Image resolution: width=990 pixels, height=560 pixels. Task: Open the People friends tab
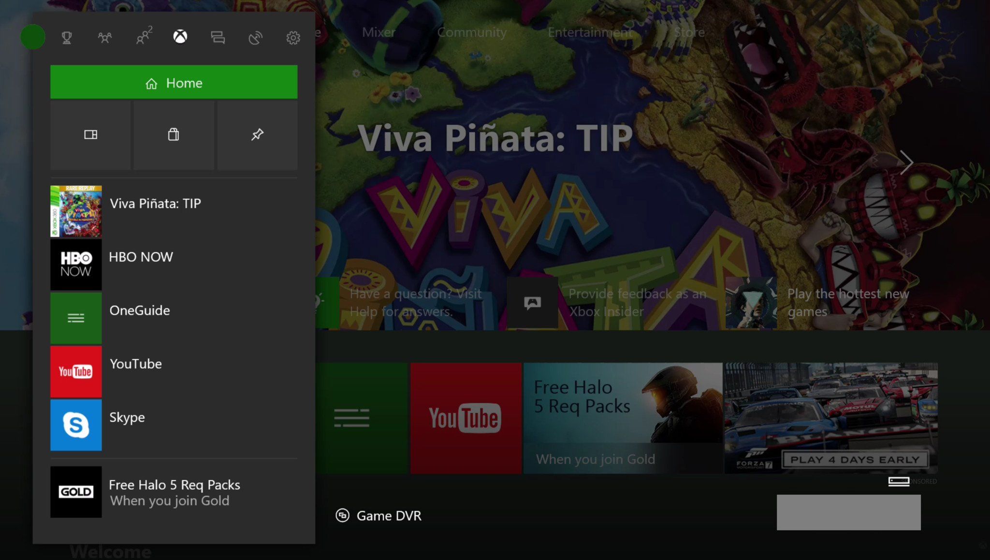click(104, 37)
